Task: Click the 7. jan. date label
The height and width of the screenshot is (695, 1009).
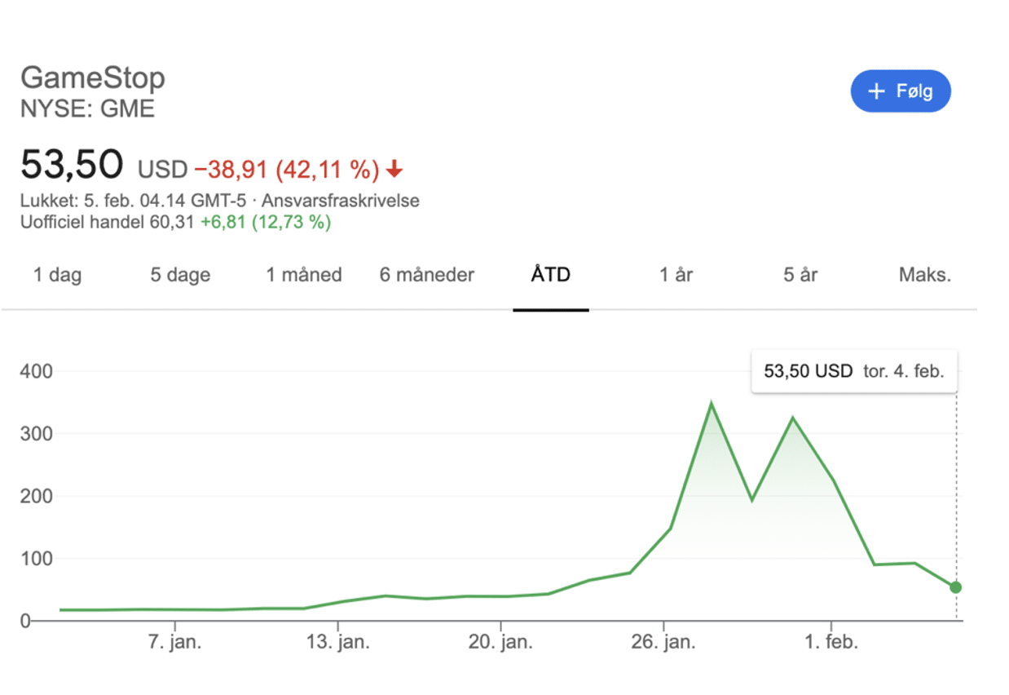Action: 174,642
